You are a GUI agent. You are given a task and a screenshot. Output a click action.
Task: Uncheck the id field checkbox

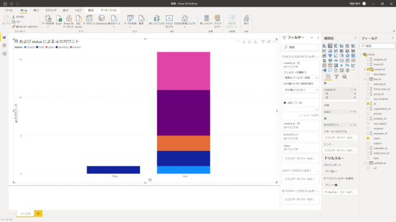click(368, 104)
